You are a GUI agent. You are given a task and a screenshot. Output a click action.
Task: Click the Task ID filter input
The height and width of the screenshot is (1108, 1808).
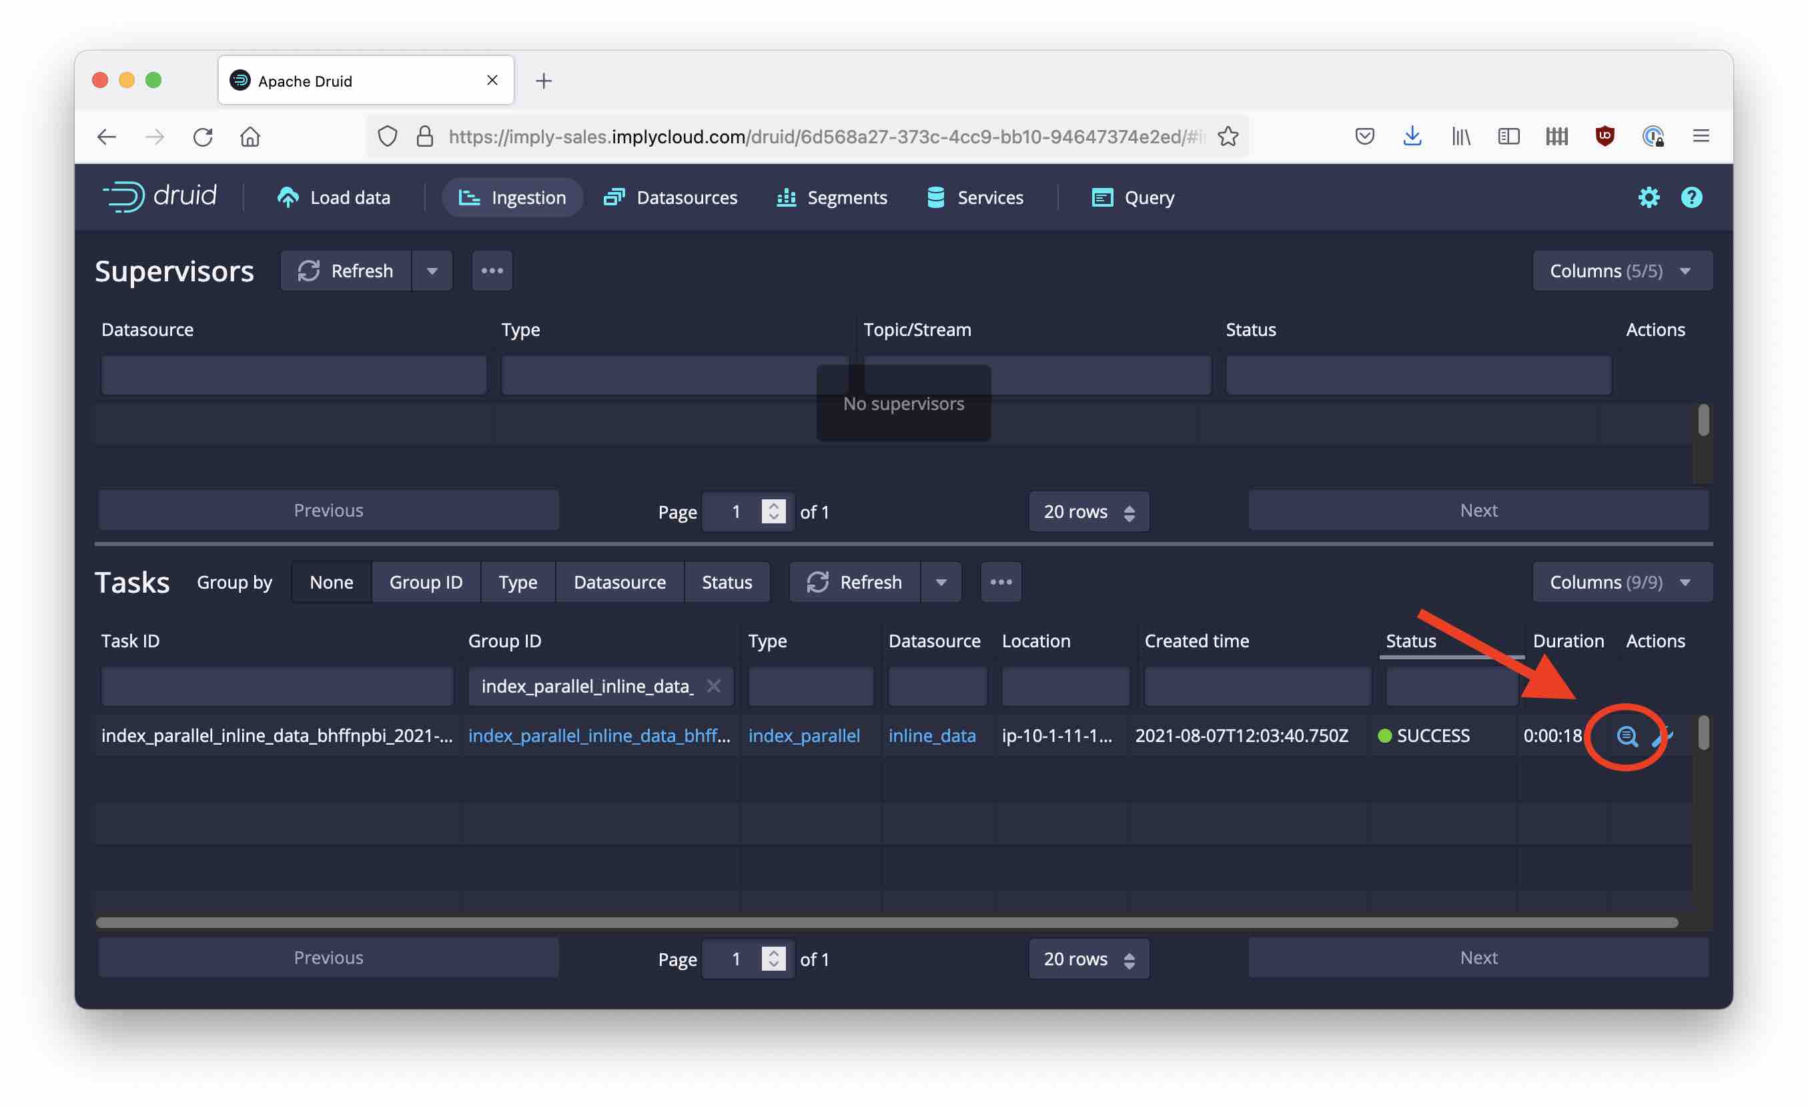pyautogui.click(x=277, y=685)
